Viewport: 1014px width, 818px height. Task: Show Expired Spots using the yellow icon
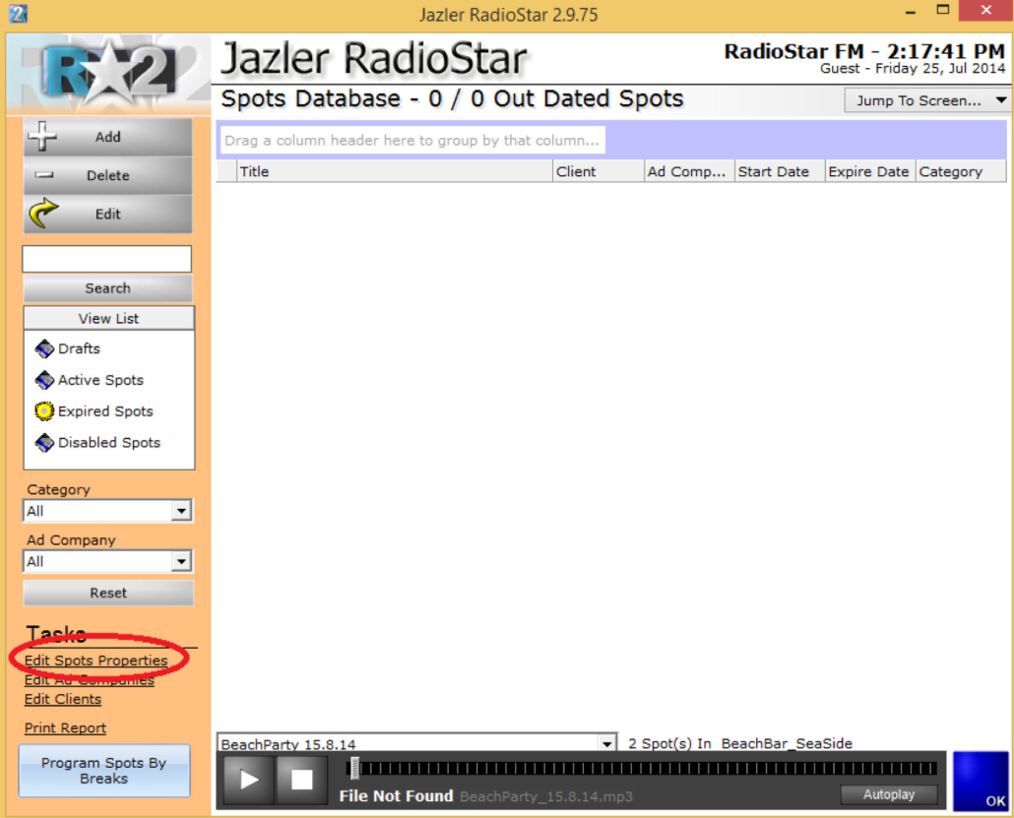tap(44, 411)
